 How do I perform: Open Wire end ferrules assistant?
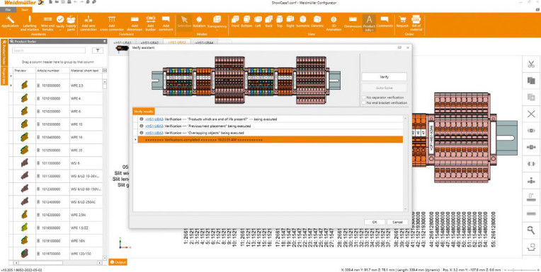pos(48,23)
